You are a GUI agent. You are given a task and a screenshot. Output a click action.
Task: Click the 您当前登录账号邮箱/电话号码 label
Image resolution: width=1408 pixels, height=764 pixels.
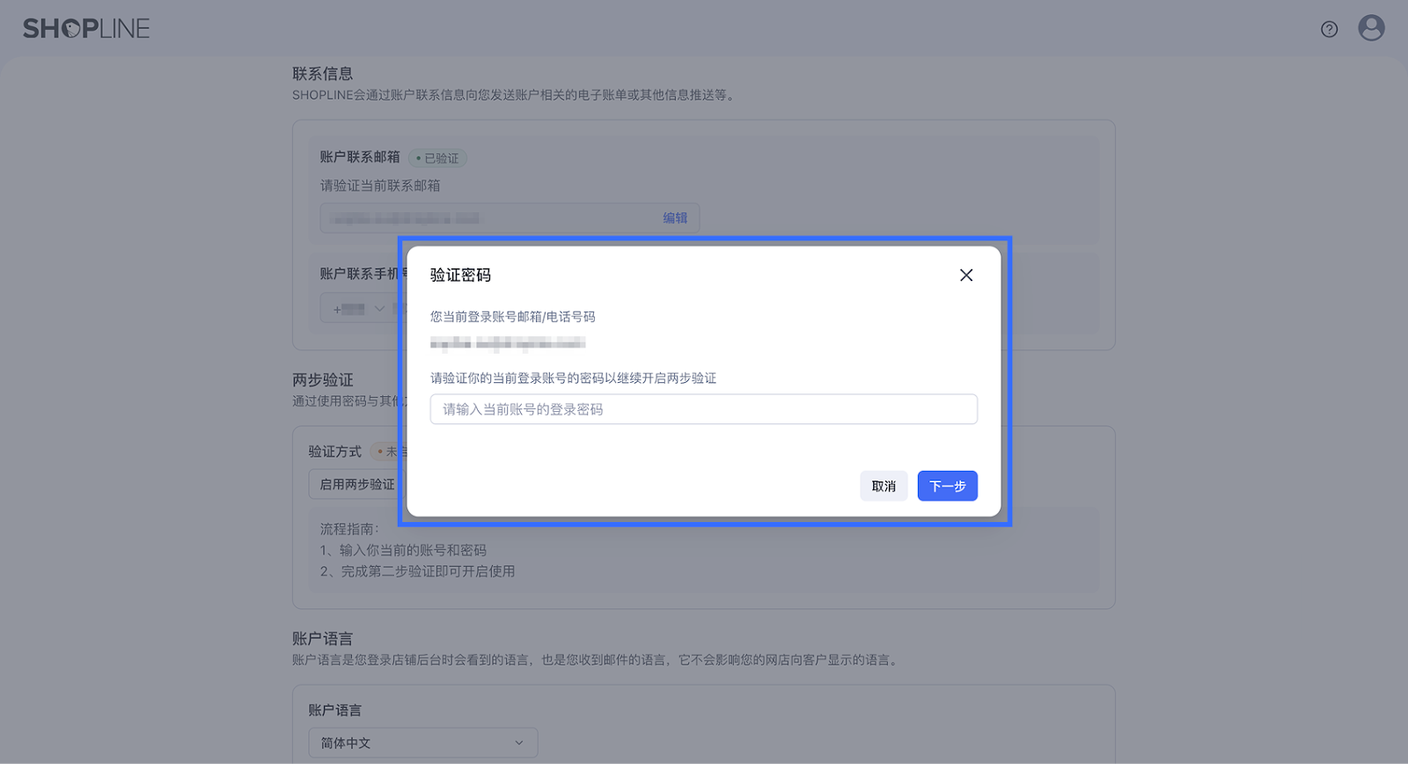point(513,317)
